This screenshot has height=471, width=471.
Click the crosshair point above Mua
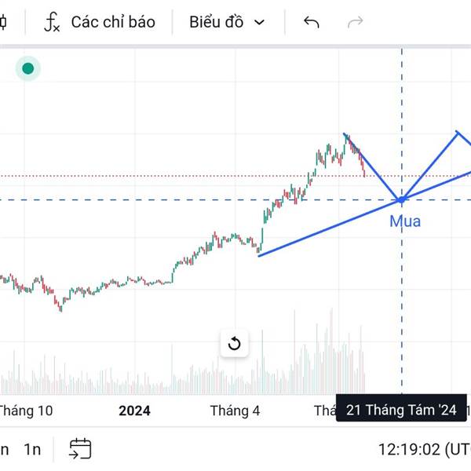(x=402, y=199)
